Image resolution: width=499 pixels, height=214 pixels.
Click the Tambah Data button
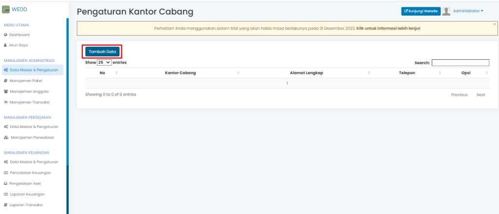102,51
